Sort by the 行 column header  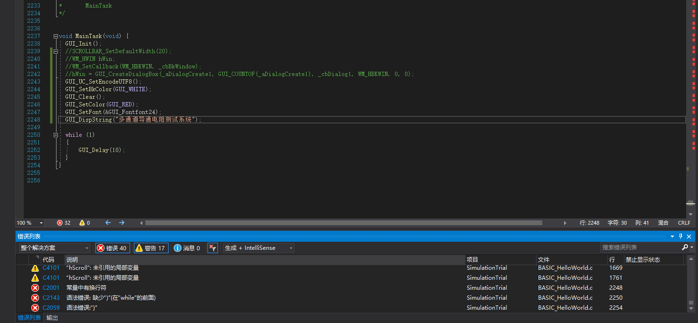coord(616,260)
